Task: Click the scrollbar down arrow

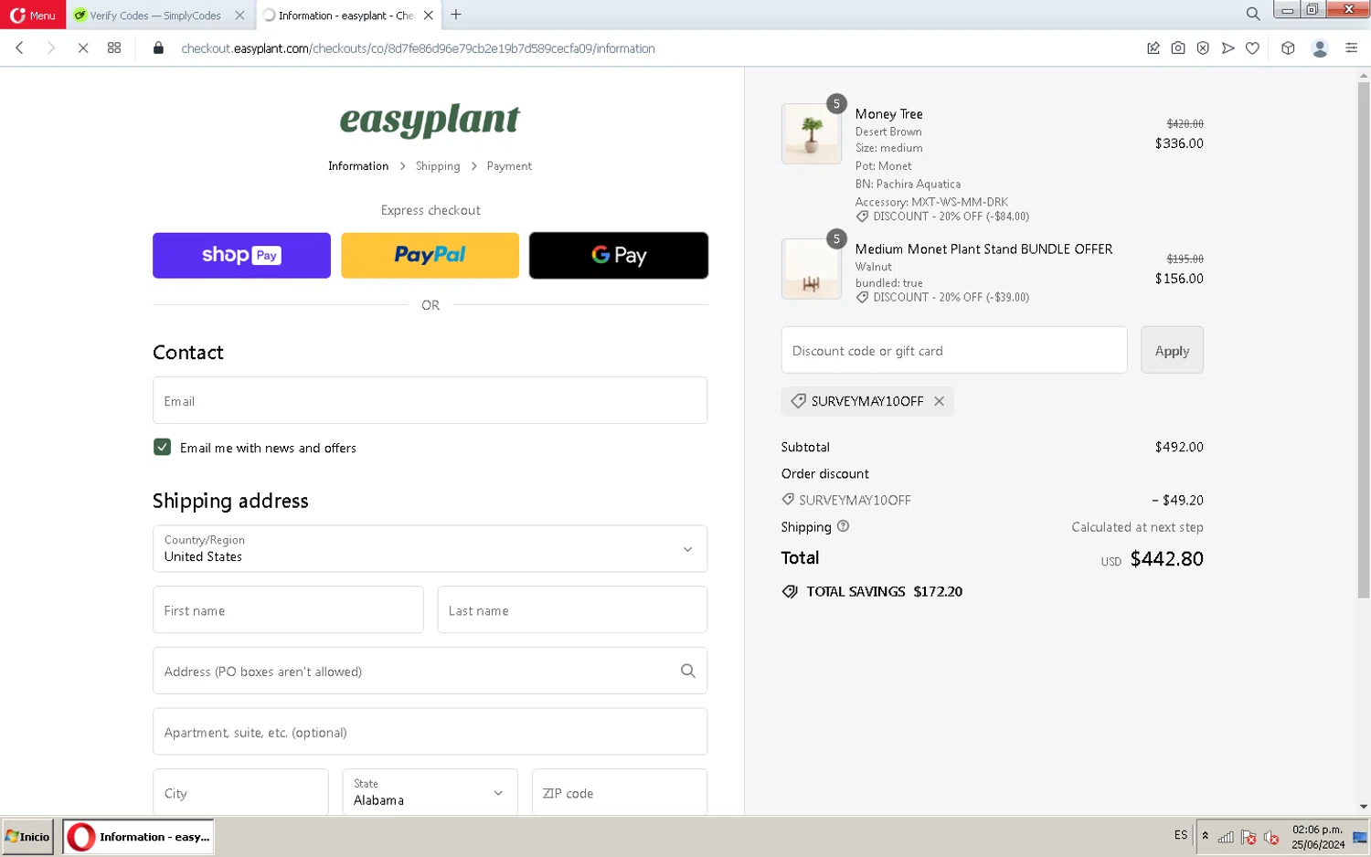Action: pyautogui.click(x=1364, y=807)
